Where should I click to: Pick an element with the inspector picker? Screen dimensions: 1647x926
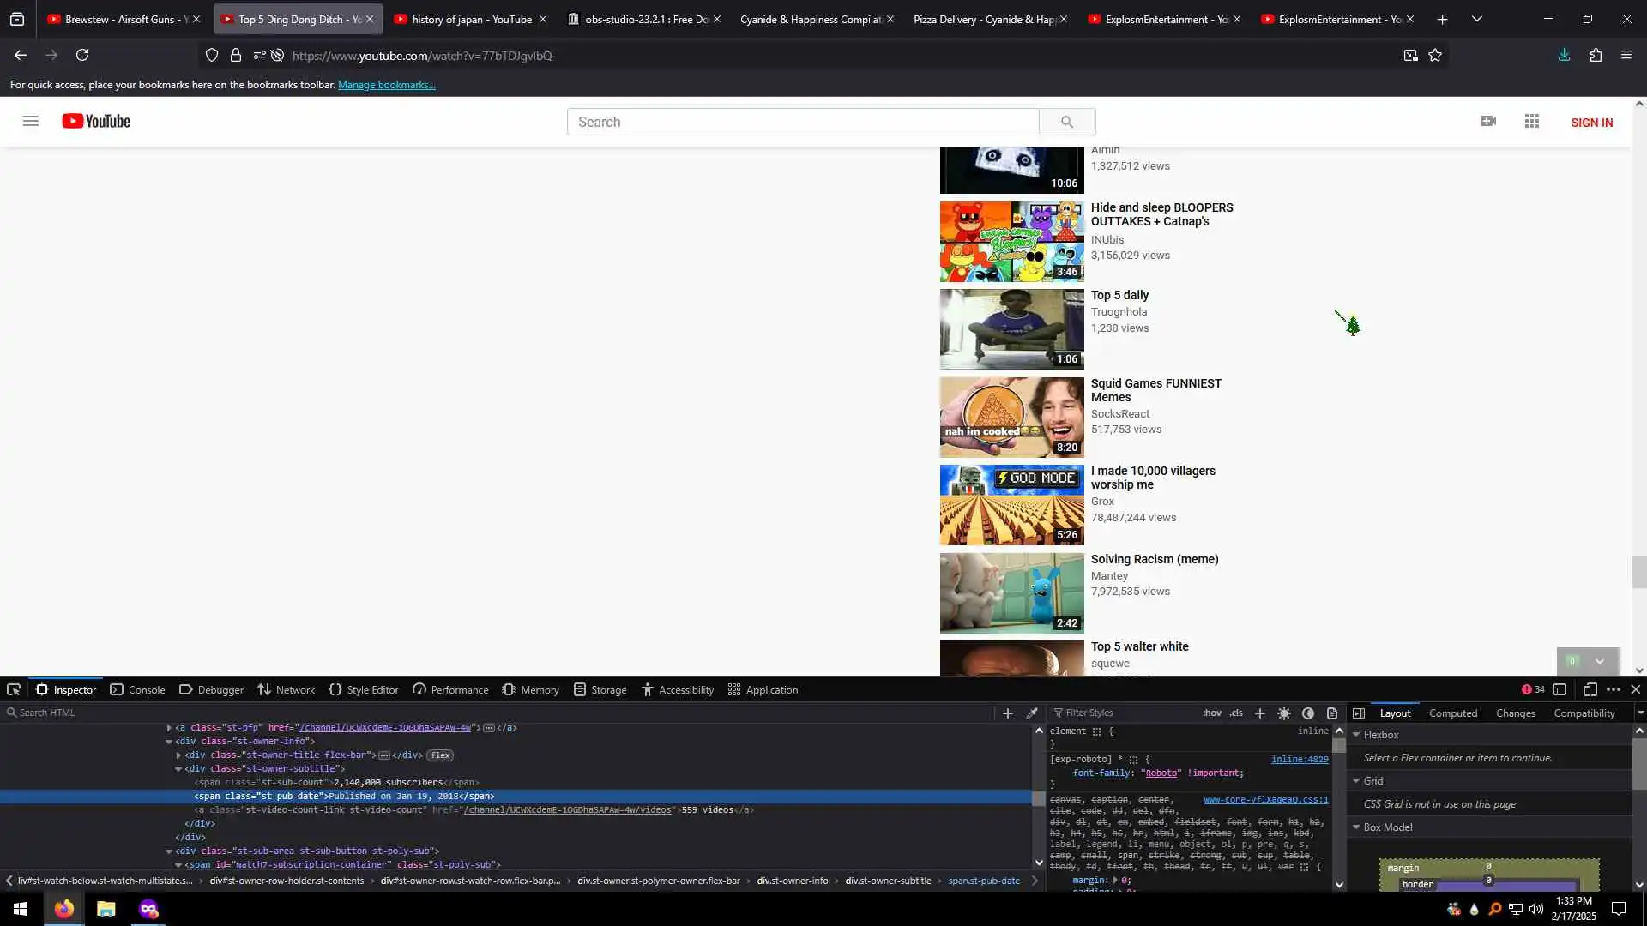click(14, 689)
